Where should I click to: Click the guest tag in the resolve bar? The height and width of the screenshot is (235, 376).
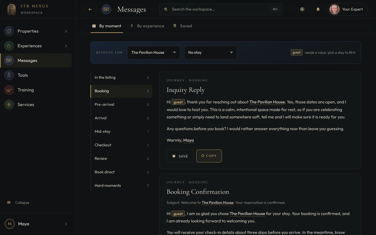[x=296, y=53]
